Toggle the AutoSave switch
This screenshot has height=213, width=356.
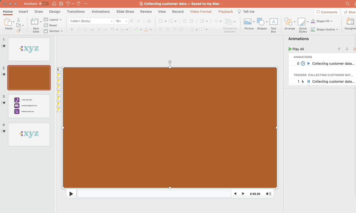[43, 4]
